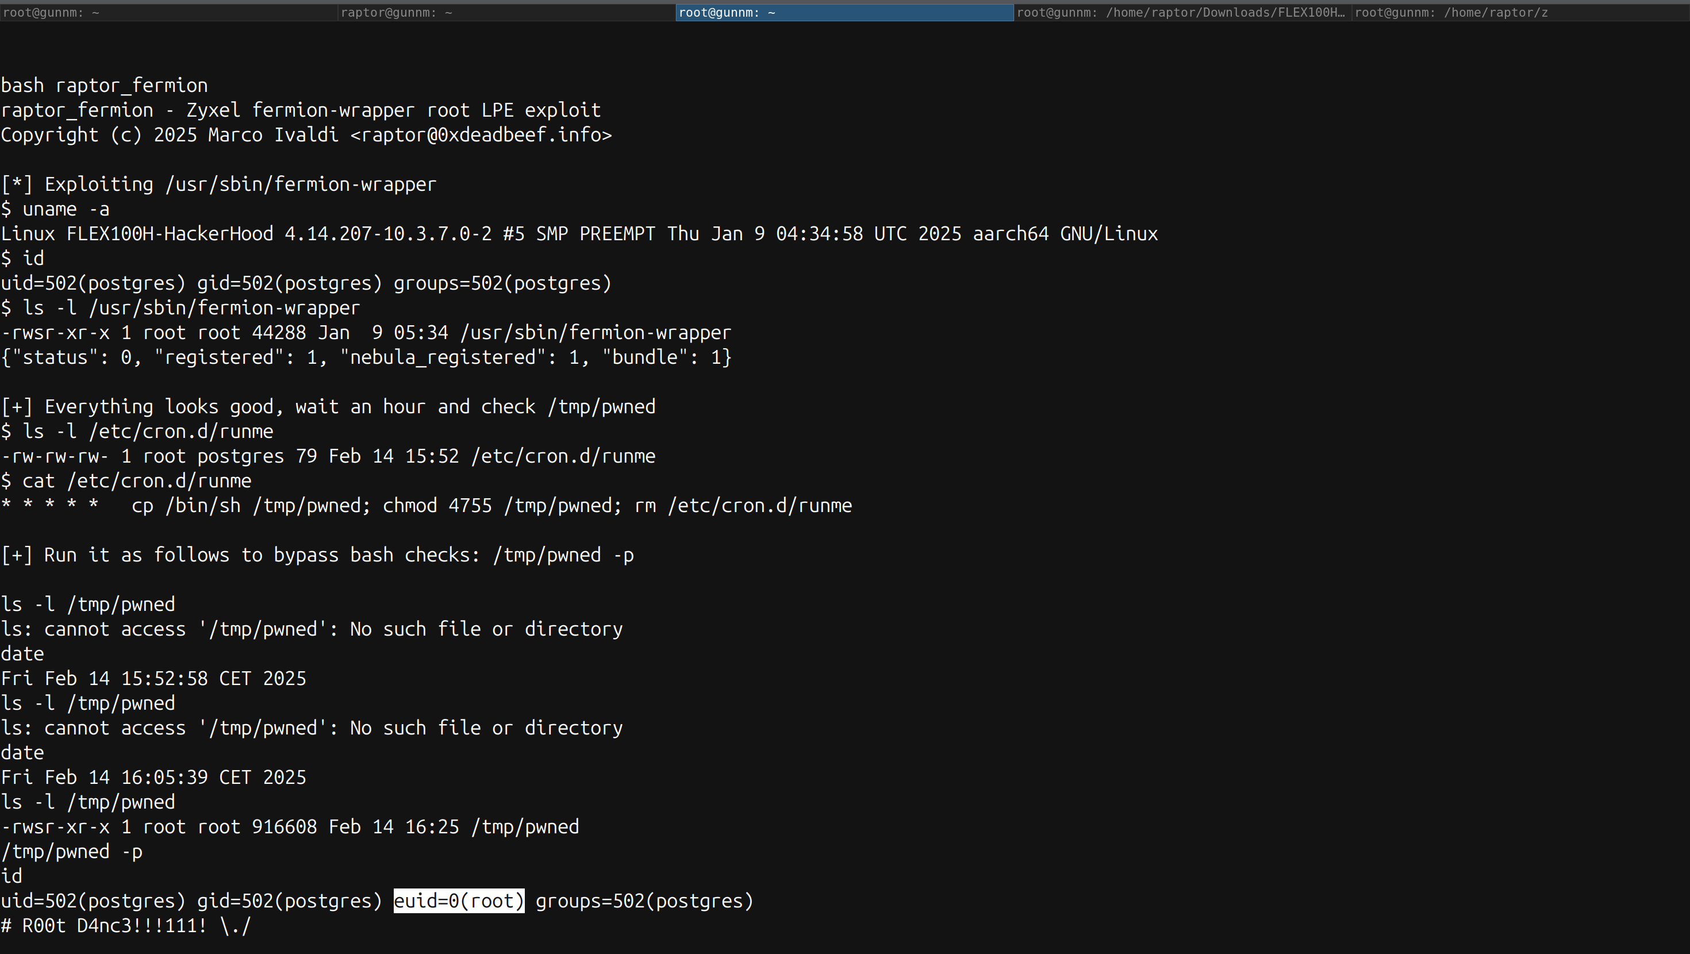Click the FLEX100H-HackerHood hostname in output
This screenshot has height=954, width=1690.
click(x=170, y=234)
